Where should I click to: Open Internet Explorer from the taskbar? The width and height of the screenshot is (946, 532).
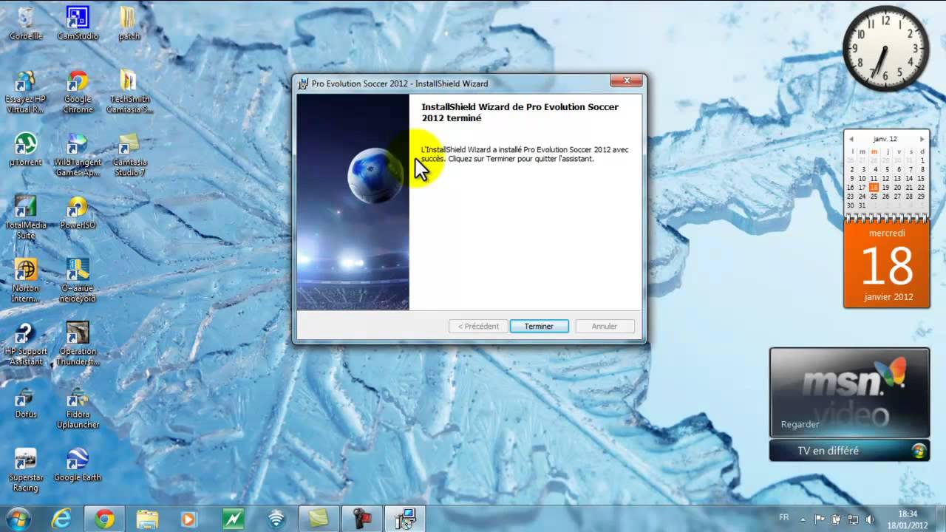click(x=61, y=519)
